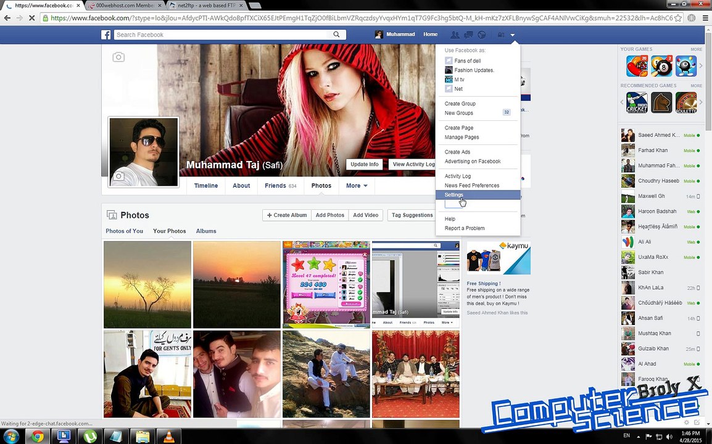Switch to Albums tab
The image size is (712, 444).
206,231
